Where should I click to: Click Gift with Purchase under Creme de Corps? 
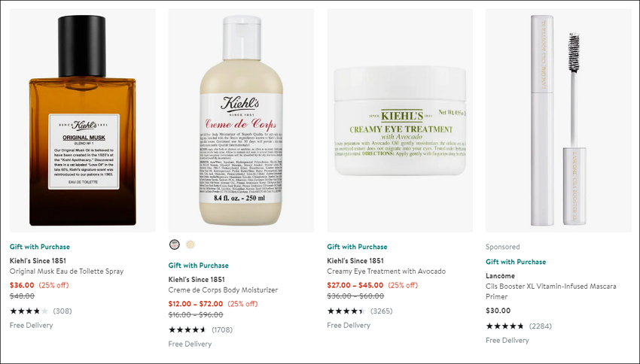click(198, 265)
